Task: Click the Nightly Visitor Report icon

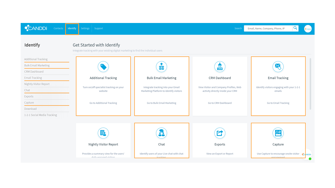Action: (x=103, y=133)
